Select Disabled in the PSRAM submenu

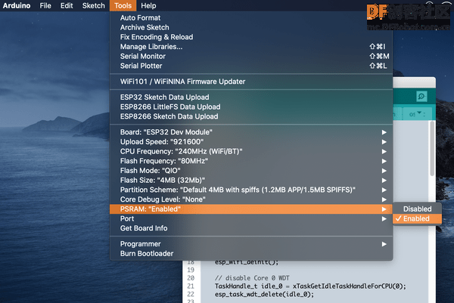(x=417, y=209)
